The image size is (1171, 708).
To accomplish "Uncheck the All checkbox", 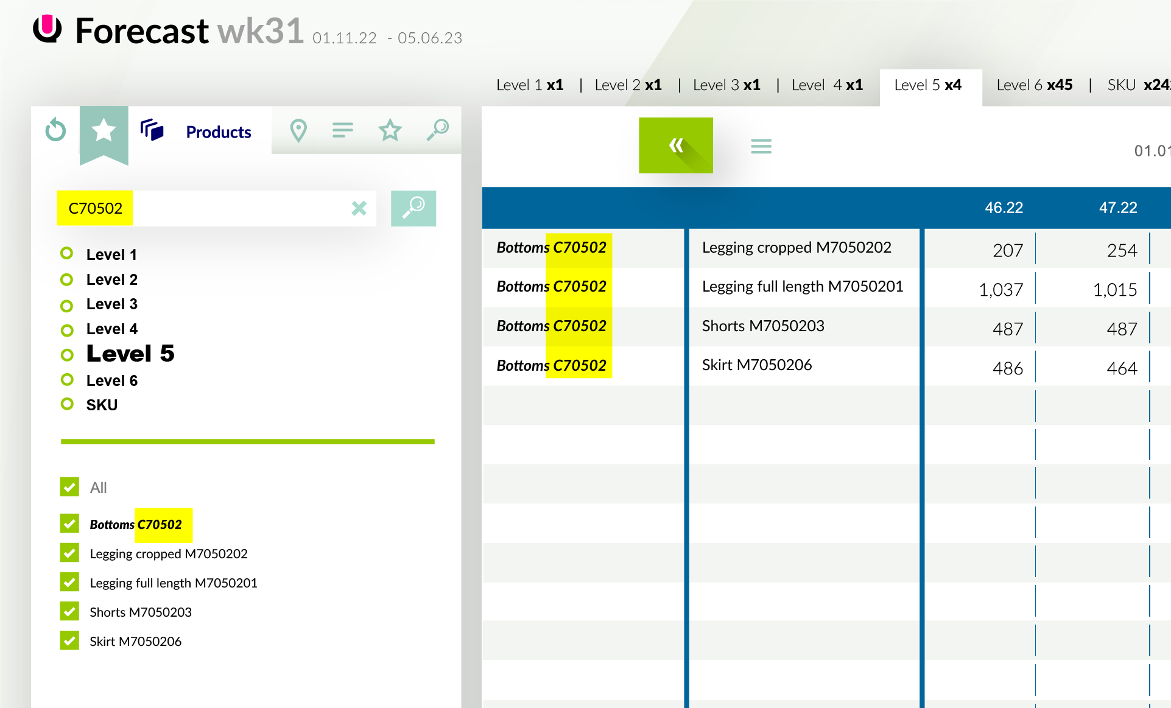I will [x=69, y=487].
